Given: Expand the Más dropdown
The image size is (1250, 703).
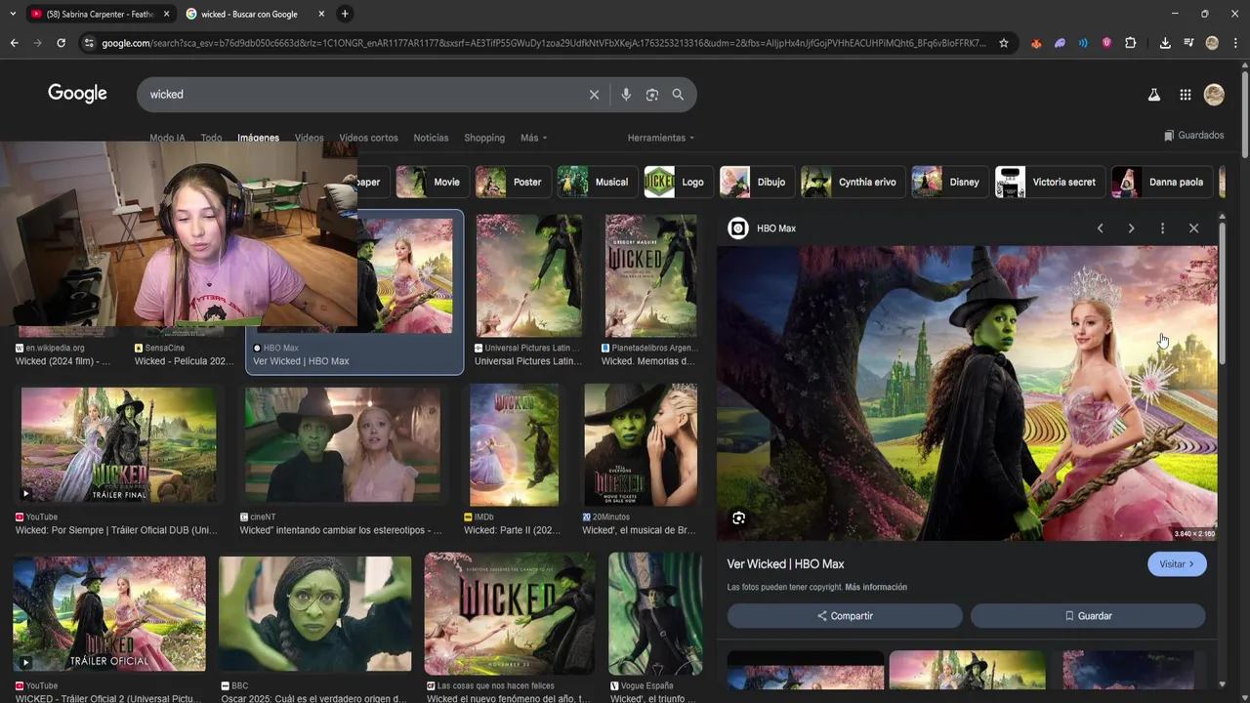Looking at the screenshot, I should [533, 138].
